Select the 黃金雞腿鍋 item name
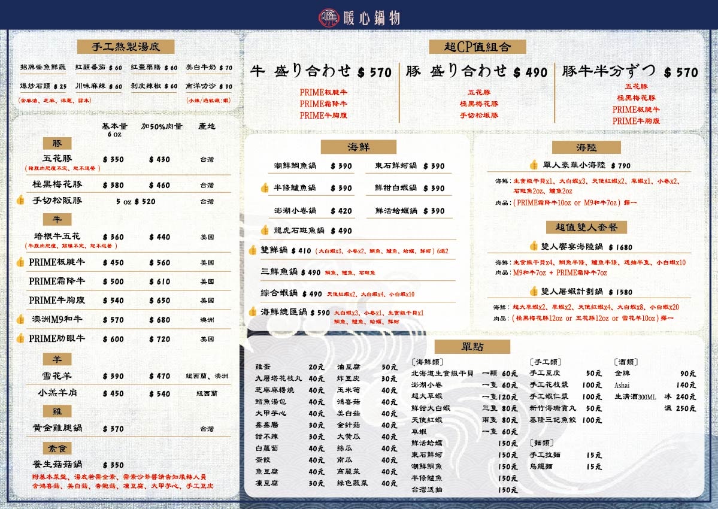Screen dimensions: 718x509 click(57, 428)
